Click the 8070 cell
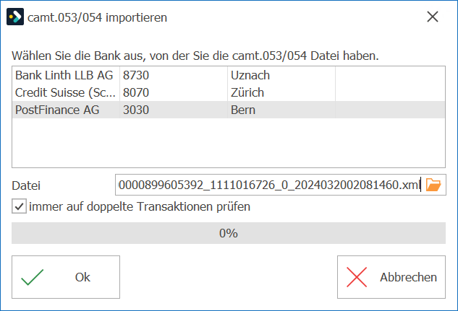This screenshot has width=458, height=311. tap(174, 92)
